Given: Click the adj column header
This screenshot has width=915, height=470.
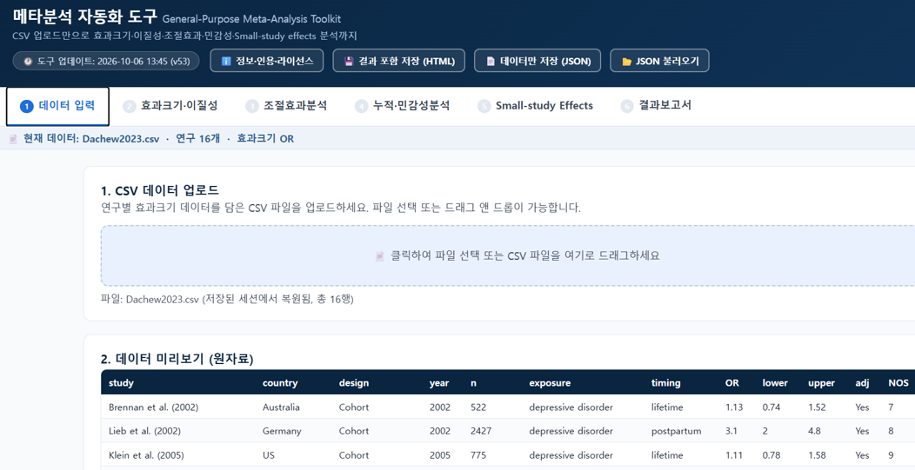Looking at the screenshot, I should pos(863,383).
